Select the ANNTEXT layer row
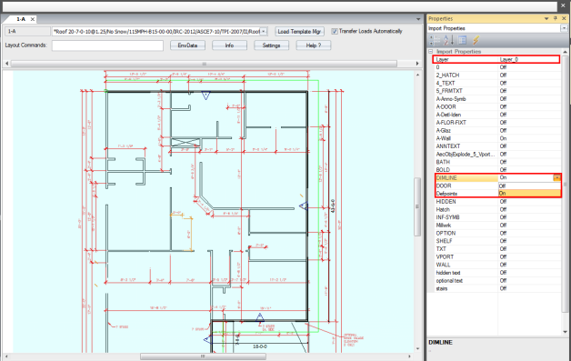Viewport: 571px width, 361px height. (497, 146)
